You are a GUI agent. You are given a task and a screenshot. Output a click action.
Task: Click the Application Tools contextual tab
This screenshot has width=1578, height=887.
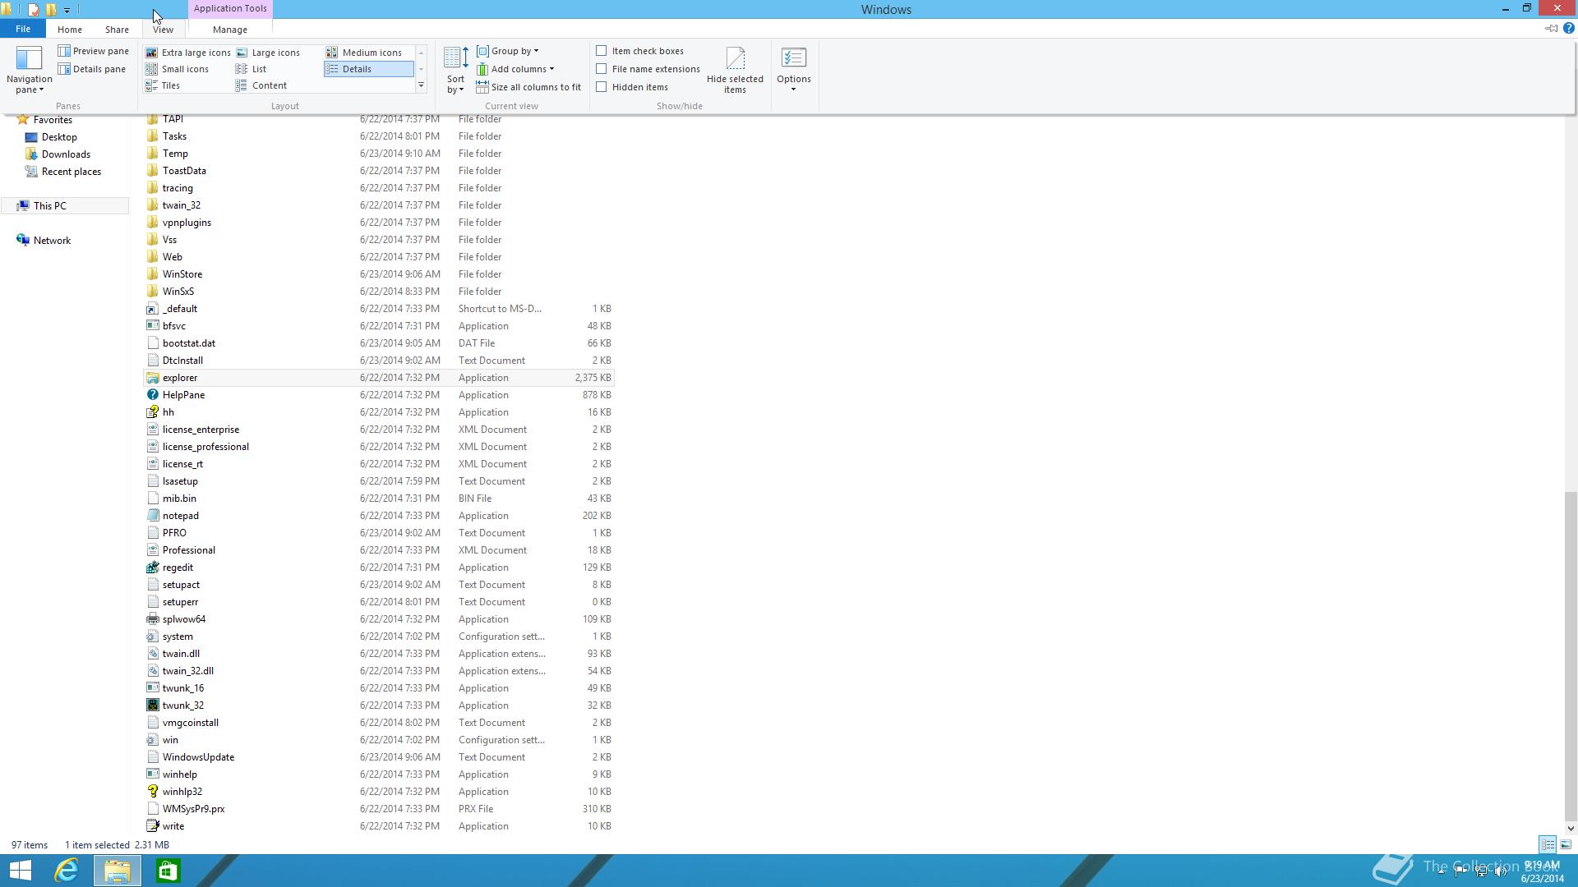(x=230, y=8)
